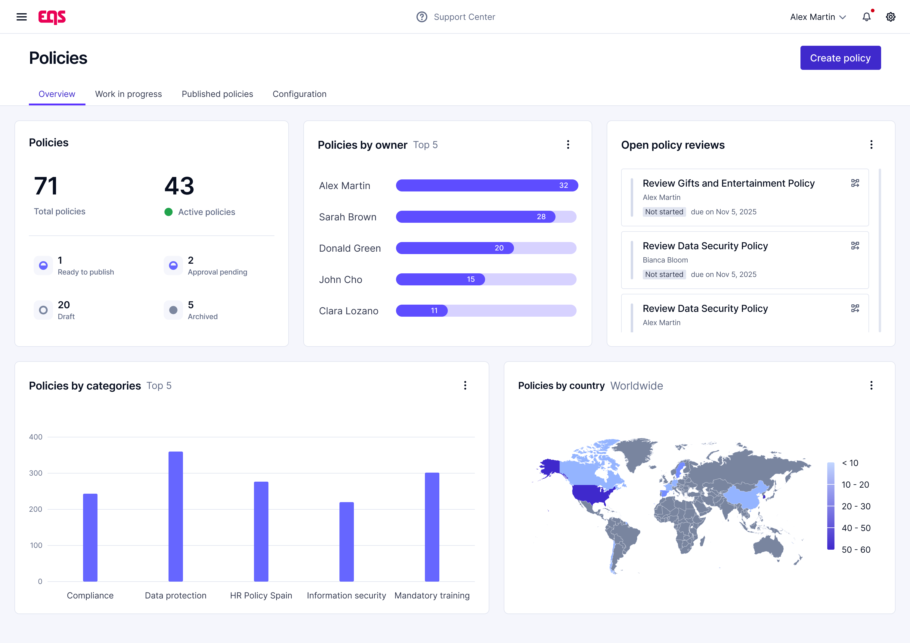The width and height of the screenshot is (910, 643).
Task: Click the Create policy button
Action: pos(840,58)
